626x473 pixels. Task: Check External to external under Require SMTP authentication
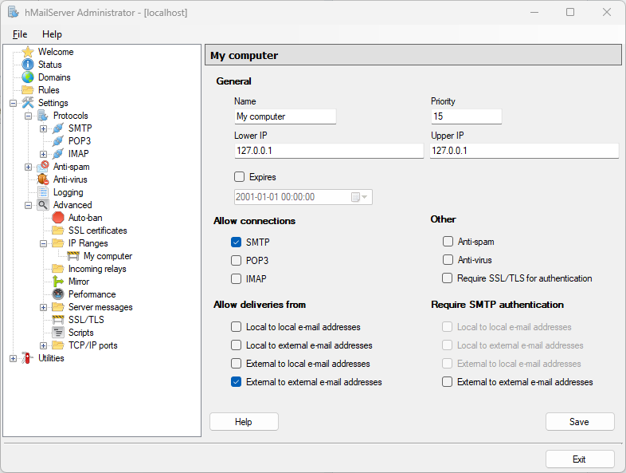point(447,382)
